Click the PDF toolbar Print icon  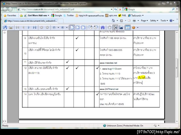11,27
